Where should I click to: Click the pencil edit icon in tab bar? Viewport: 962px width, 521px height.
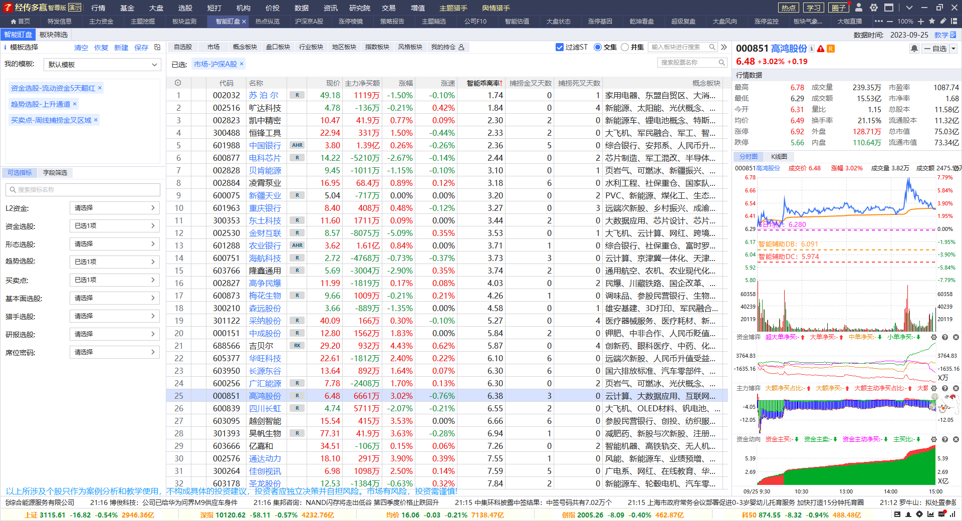(943, 21)
